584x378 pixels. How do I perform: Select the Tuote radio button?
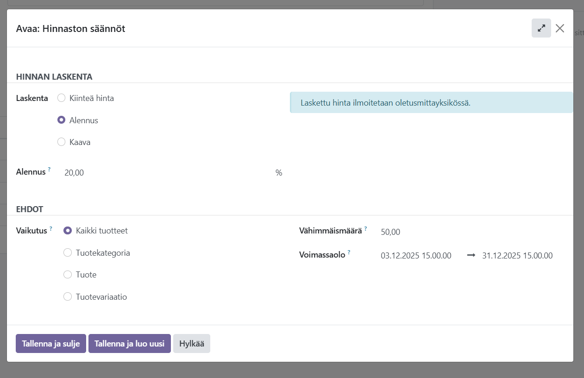pyautogui.click(x=68, y=275)
